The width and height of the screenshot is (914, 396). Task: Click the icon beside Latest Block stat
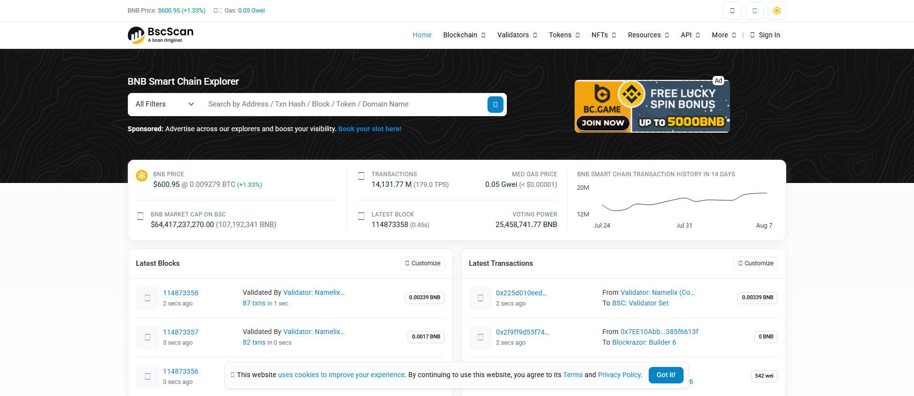[361, 216]
